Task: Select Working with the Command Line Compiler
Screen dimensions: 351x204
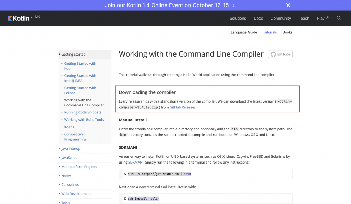Action: [x=84, y=103]
